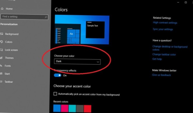Click the Personalization heading in sidebar
Image resolution: width=193 pixels, height=113 pixels.
tap(9, 24)
